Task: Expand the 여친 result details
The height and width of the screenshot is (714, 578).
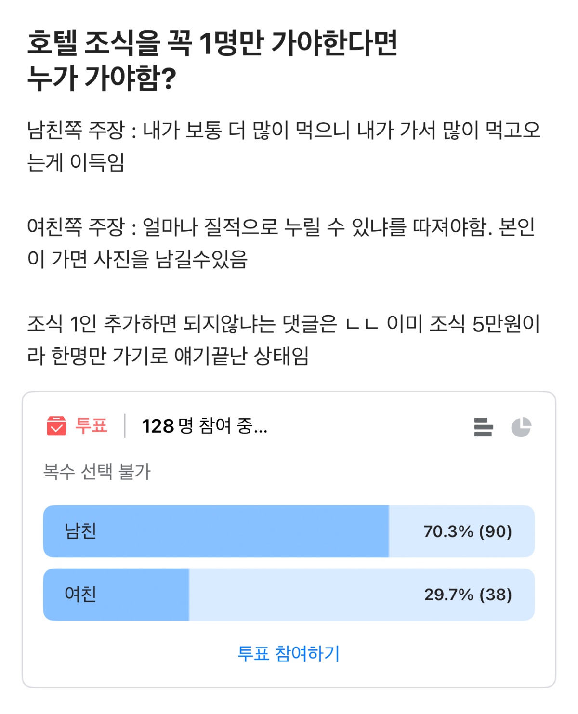Action: (289, 595)
